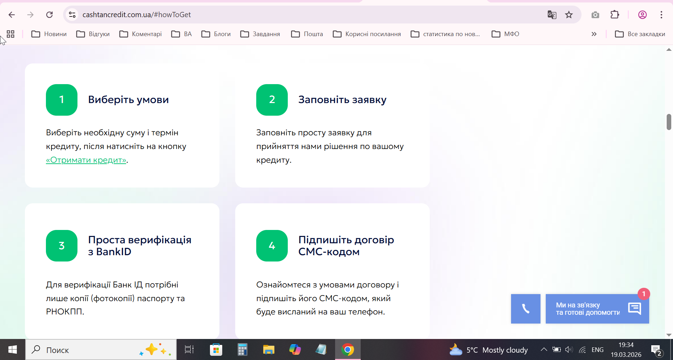
Task: Open Task View on the taskbar
Action: click(x=189, y=349)
